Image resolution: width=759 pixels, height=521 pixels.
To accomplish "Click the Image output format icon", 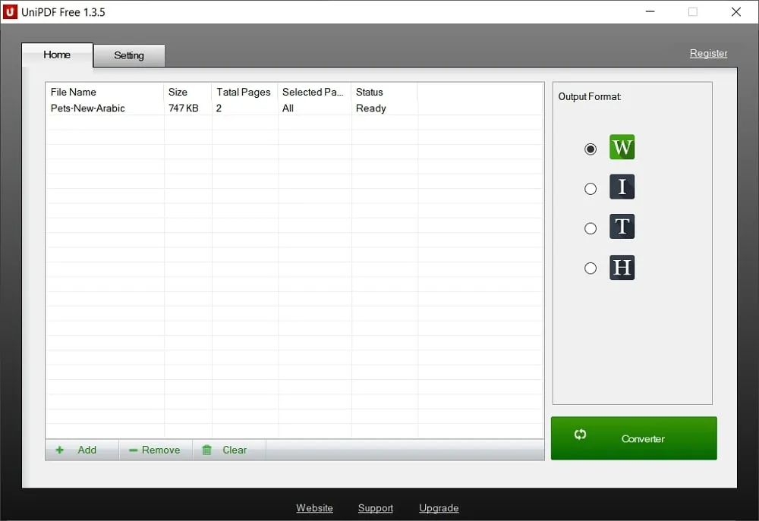I will click(622, 187).
